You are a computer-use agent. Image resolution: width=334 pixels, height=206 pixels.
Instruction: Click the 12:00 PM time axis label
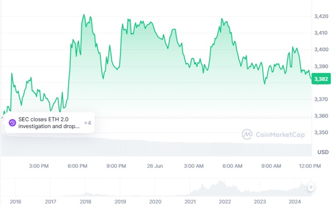tap(310, 166)
